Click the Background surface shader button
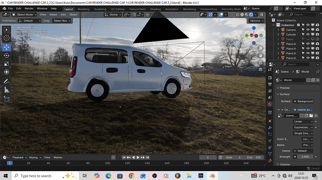 pyautogui.click(x=303, y=101)
